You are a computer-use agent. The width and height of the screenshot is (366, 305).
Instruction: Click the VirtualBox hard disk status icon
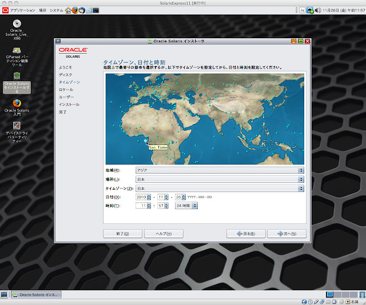[x=304, y=302]
